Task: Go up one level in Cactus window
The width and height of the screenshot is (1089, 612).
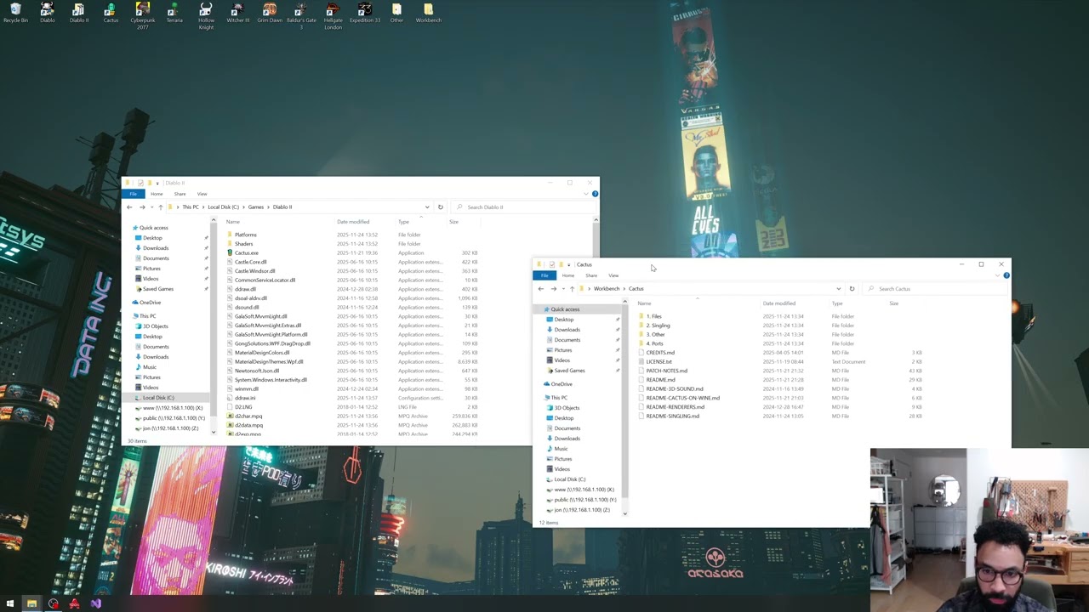Action: pos(572,288)
